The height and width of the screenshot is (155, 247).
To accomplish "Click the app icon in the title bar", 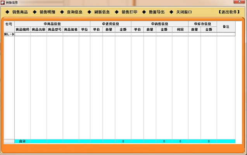I will click(2, 3).
